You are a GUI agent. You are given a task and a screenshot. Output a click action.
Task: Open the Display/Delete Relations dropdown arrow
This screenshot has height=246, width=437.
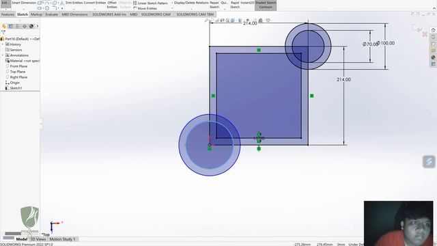pos(191,9)
